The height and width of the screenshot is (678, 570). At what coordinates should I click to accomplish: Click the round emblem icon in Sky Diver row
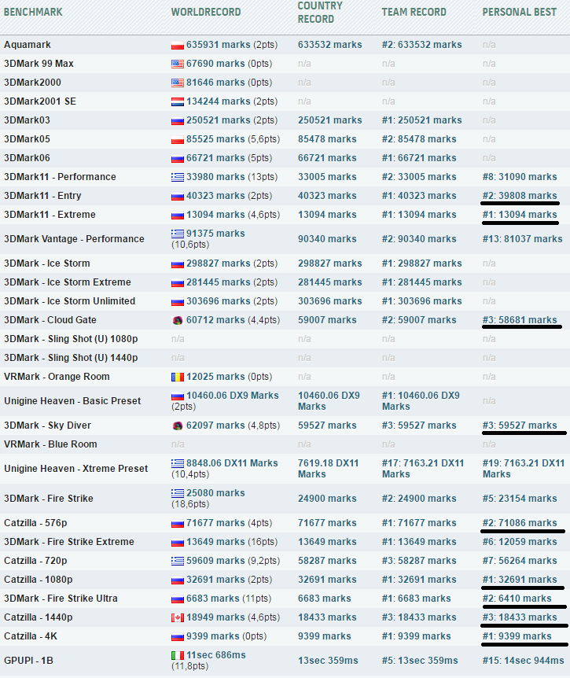coord(177,426)
